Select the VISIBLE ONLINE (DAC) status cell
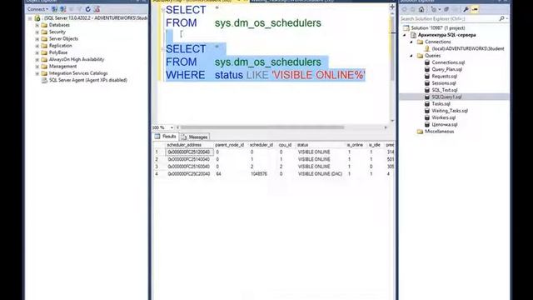This screenshot has width=533, height=300. point(320,174)
